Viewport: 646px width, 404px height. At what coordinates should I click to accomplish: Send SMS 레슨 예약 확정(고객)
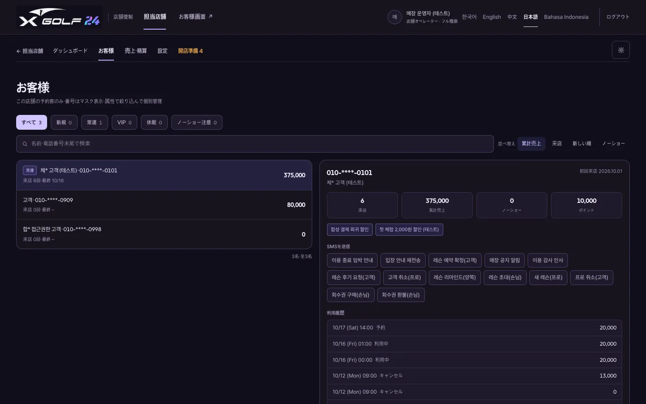pyautogui.click(x=455, y=260)
